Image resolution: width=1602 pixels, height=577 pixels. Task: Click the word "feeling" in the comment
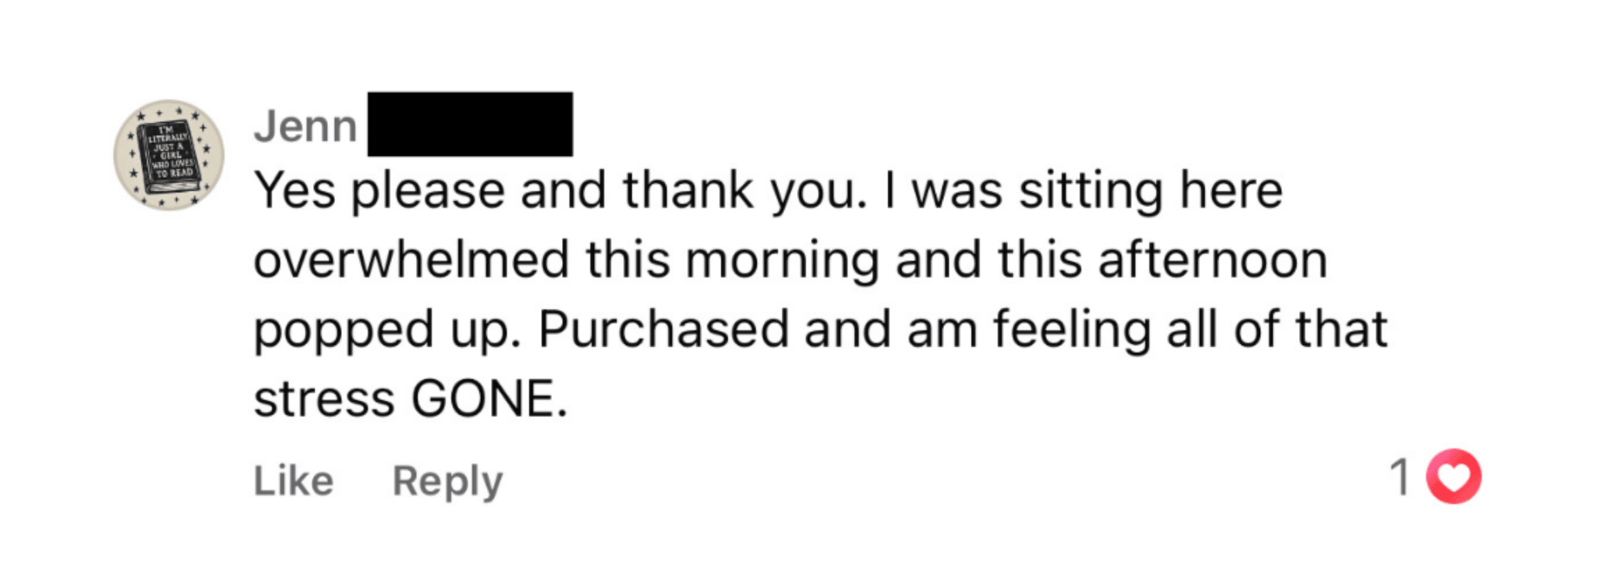coord(1071,330)
